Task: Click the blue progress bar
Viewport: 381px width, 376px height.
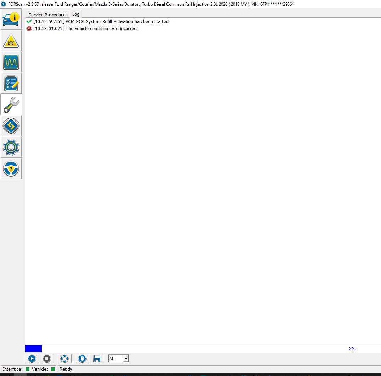Action: coord(33,349)
